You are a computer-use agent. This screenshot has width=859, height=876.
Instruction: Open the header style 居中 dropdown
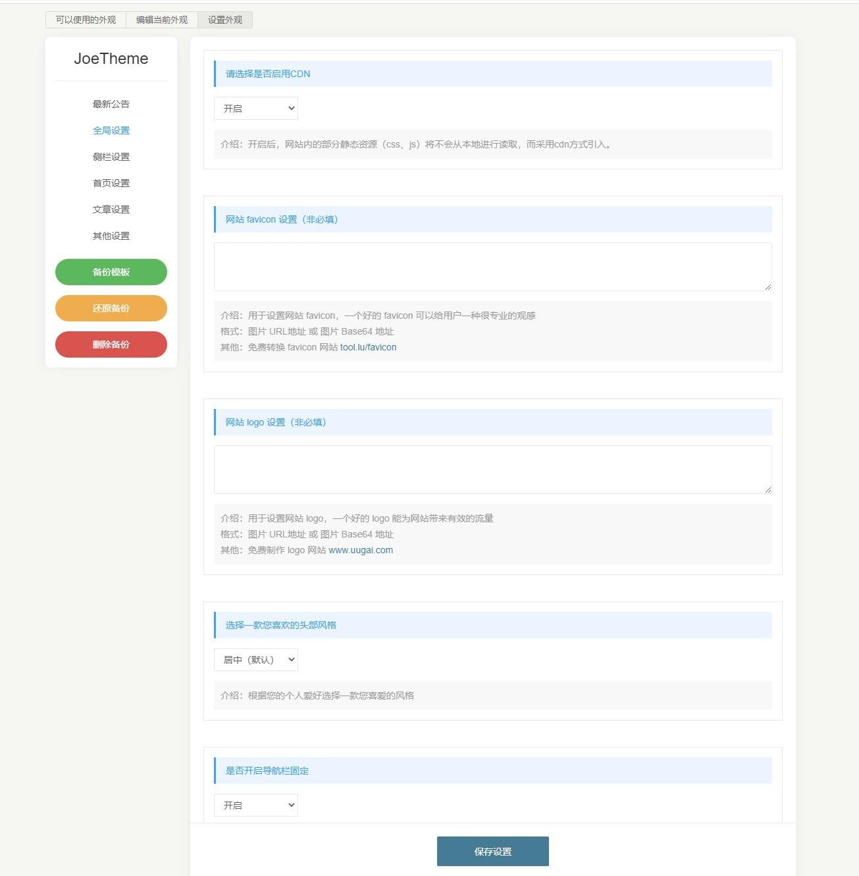pyautogui.click(x=256, y=660)
